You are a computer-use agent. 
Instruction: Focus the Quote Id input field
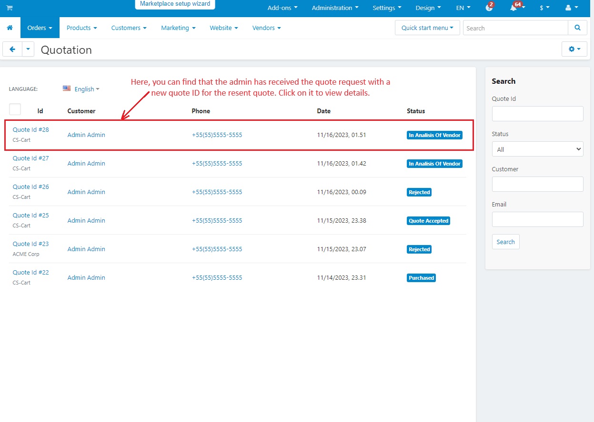click(537, 114)
